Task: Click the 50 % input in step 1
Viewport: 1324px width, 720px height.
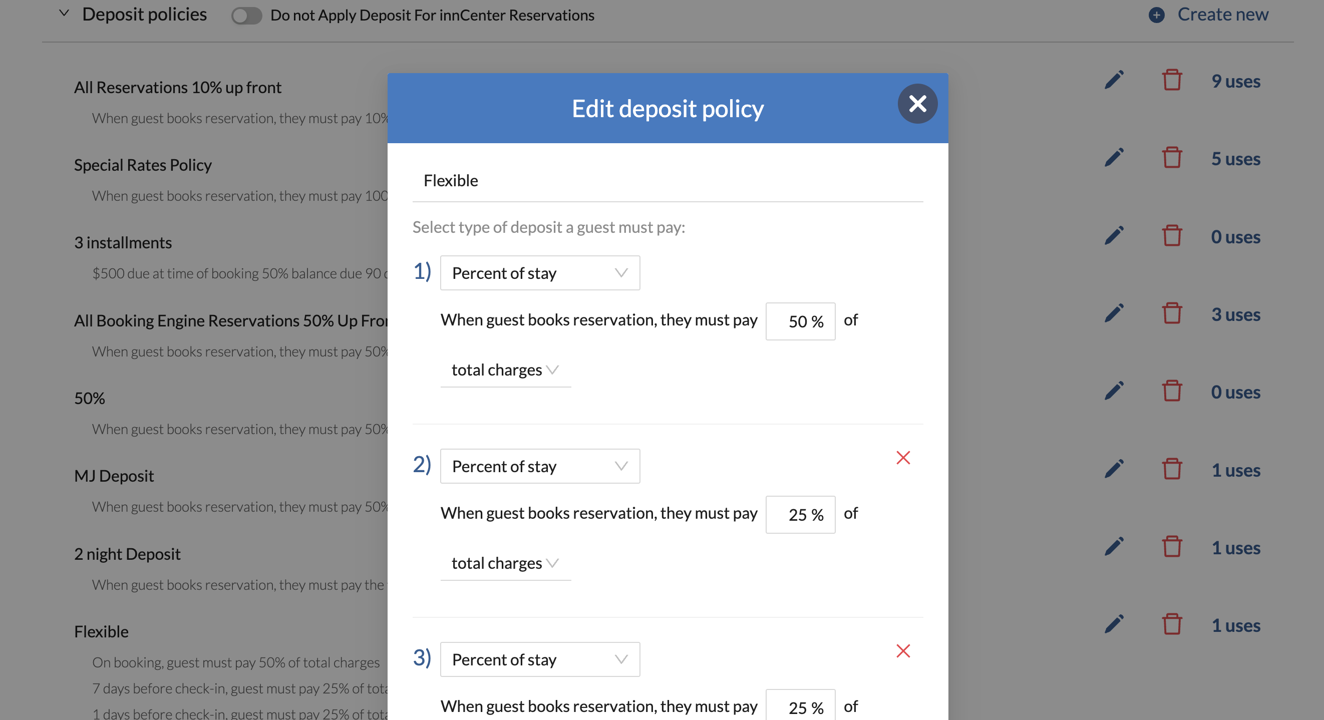Action: (800, 321)
